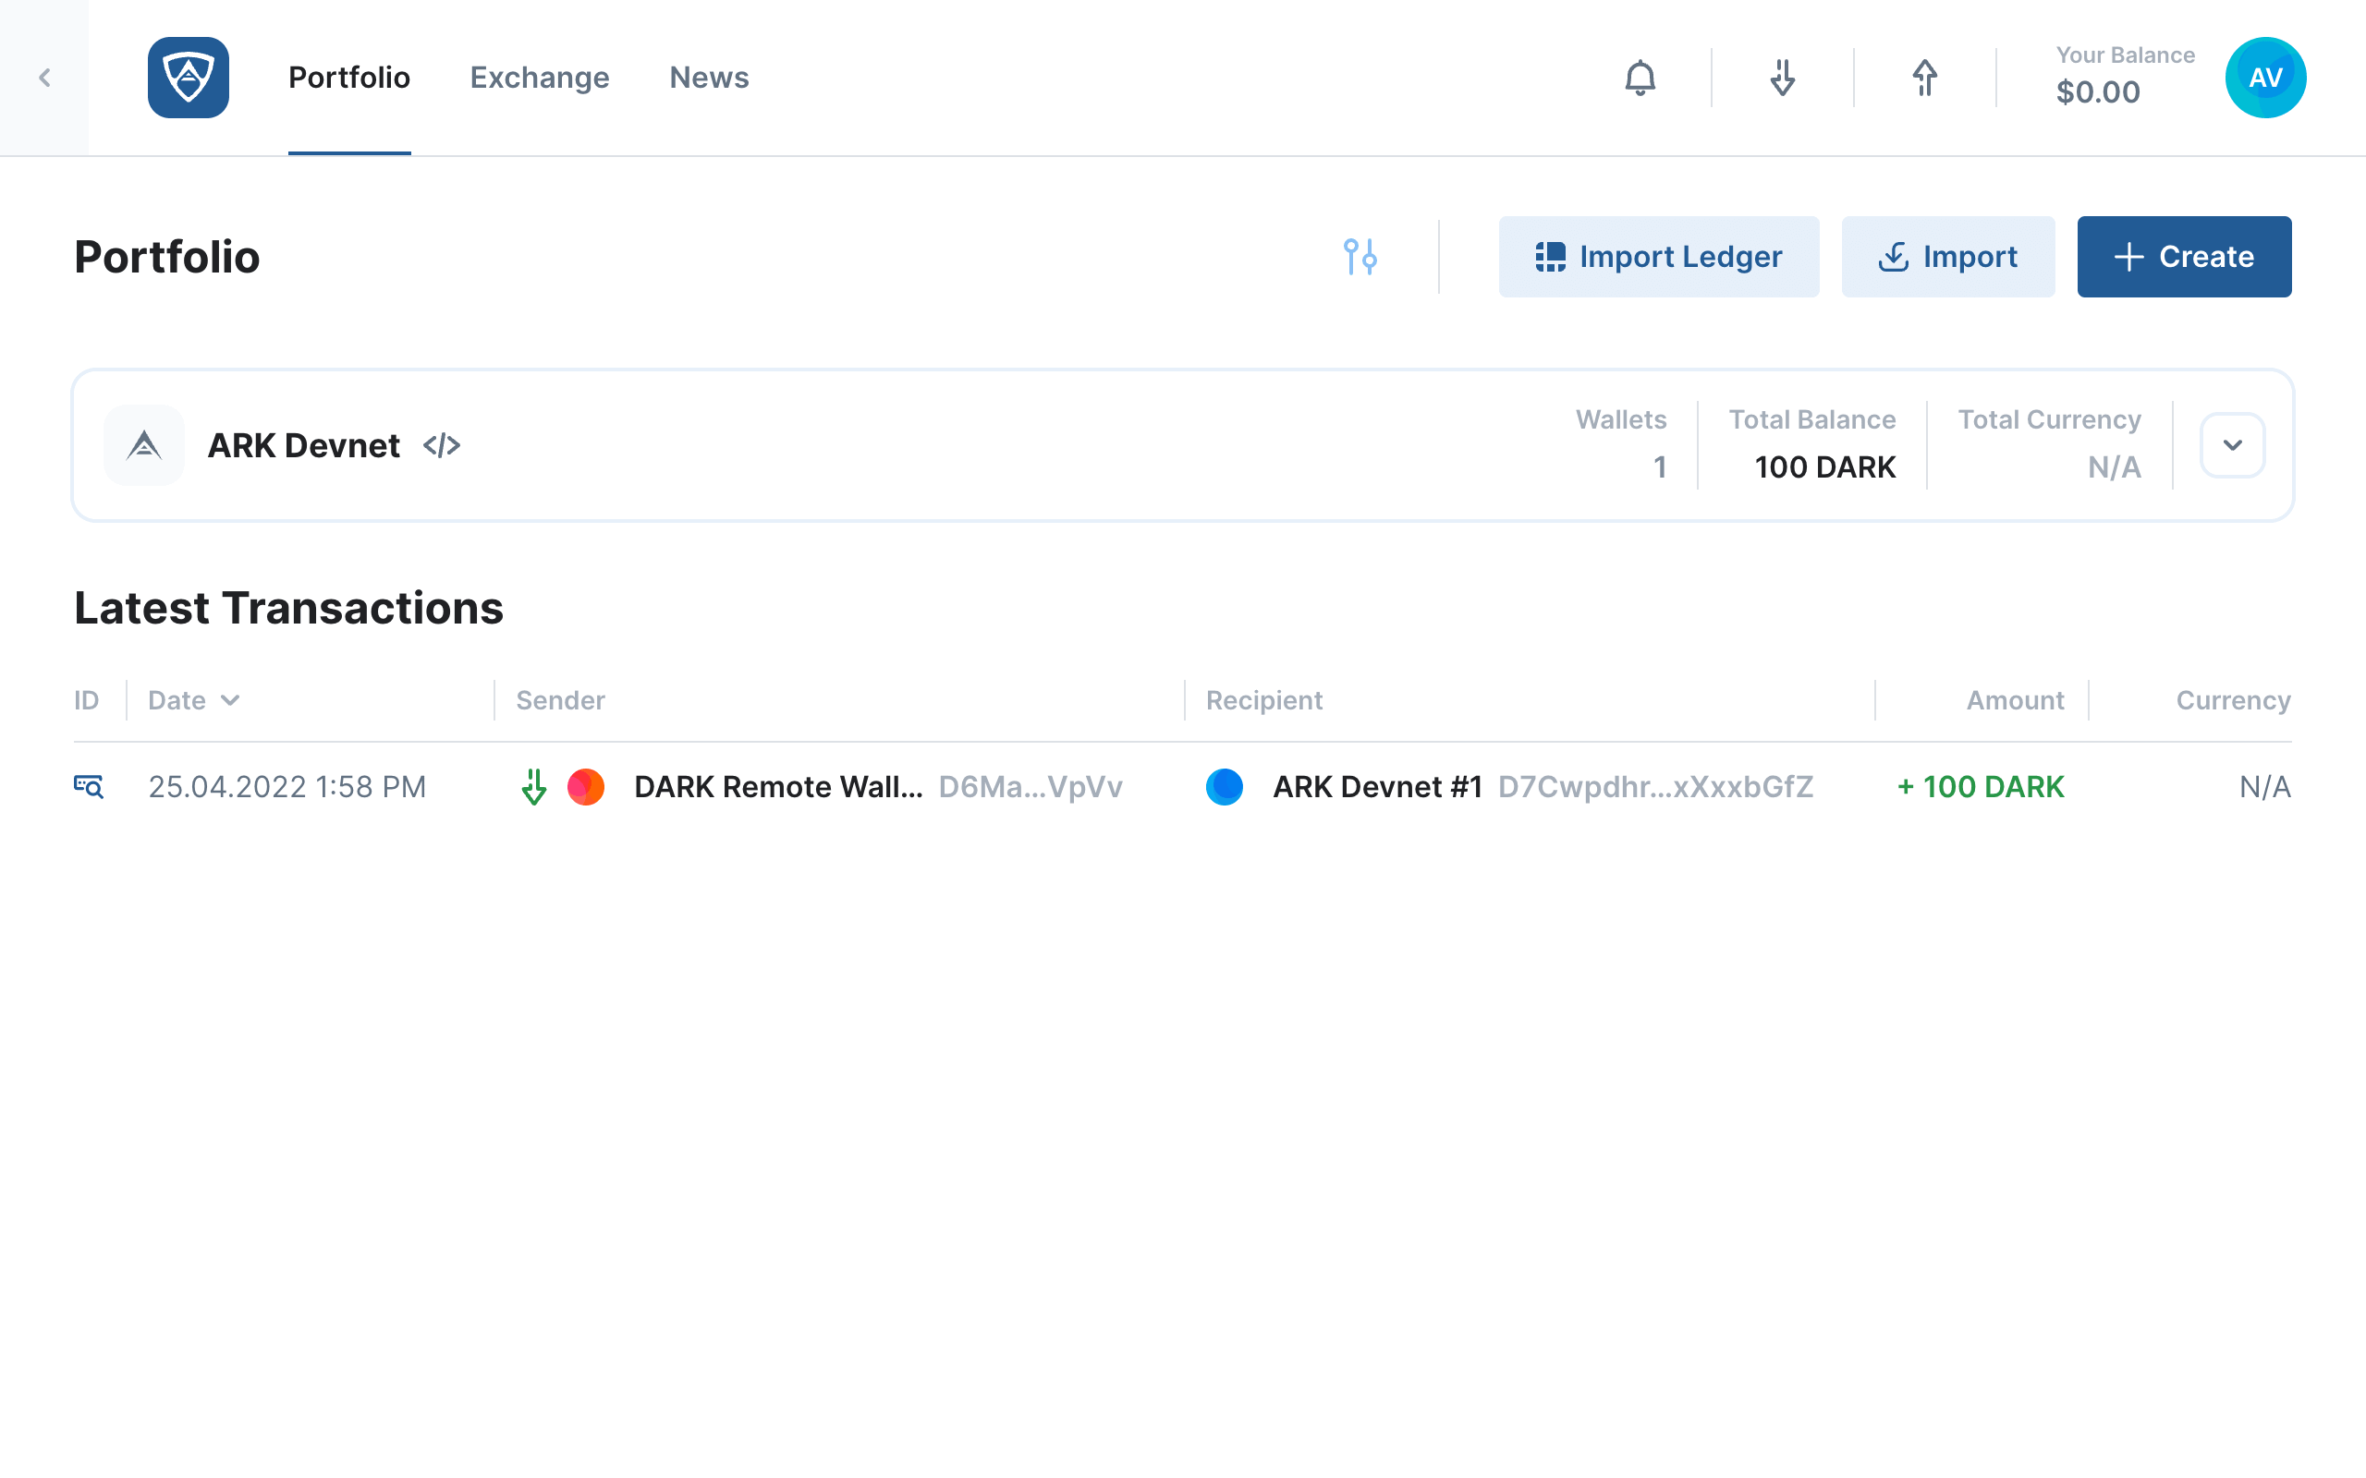Viewport: 2366px width, 1478px height.
Task: Click the ARK Devnet network name
Action: point(303,444)
